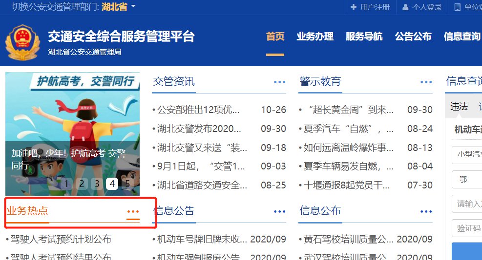Switch carousel to slide 5
Viewport: 482px width, 260px height.
(x=127, y=184)
